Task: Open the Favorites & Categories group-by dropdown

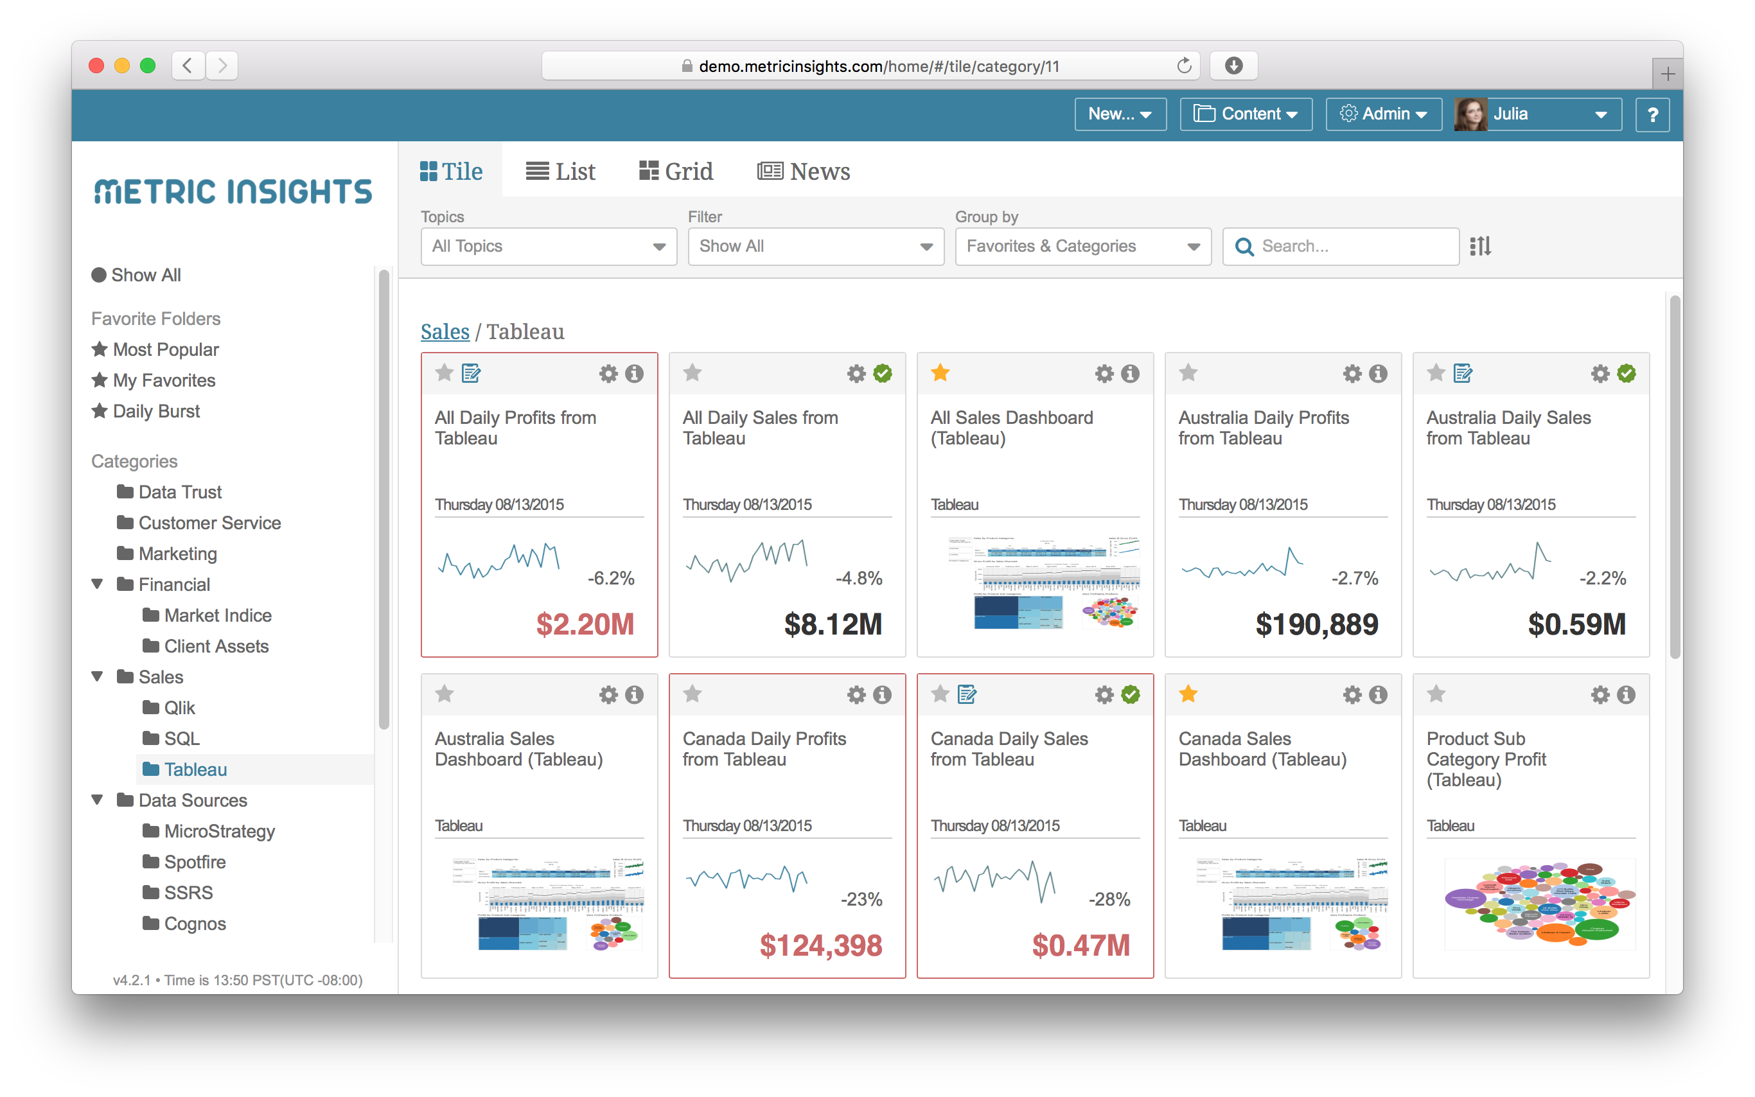Action: point(1082,247)
